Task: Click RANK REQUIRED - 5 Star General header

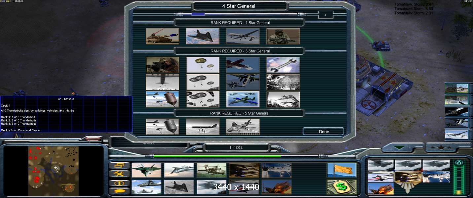Action: click(x=240, y=113)
